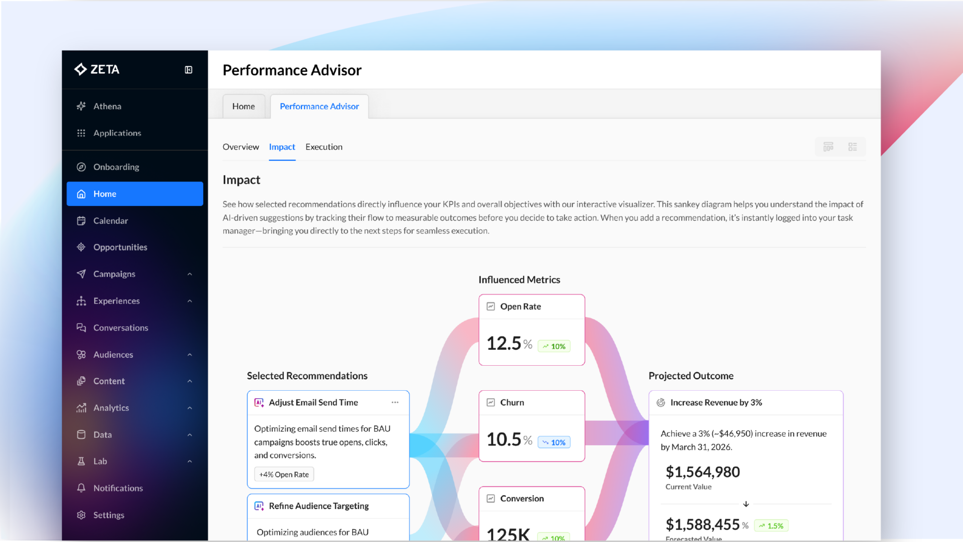Click the +4% Open Rate chip
963x542 pixels.
(x=283, y=474)
